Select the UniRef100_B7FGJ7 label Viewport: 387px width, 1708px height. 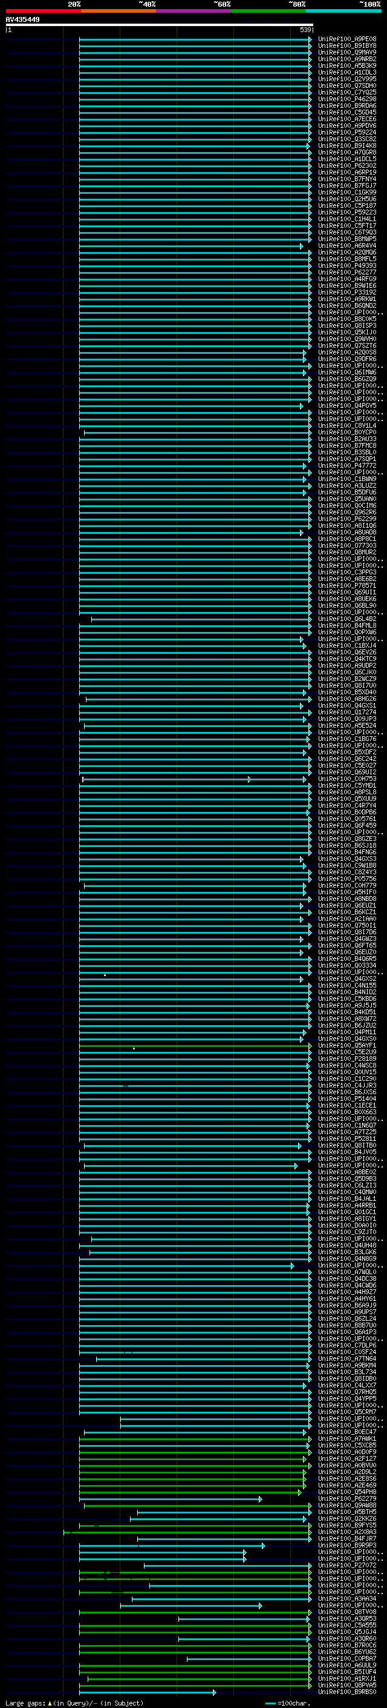pyautogui.click(x=346, y=185)
